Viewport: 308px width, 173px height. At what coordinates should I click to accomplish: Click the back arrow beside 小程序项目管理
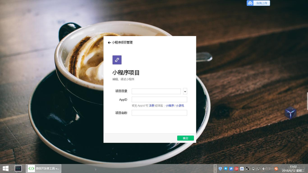pyautogui.click(x=110, y=43)
